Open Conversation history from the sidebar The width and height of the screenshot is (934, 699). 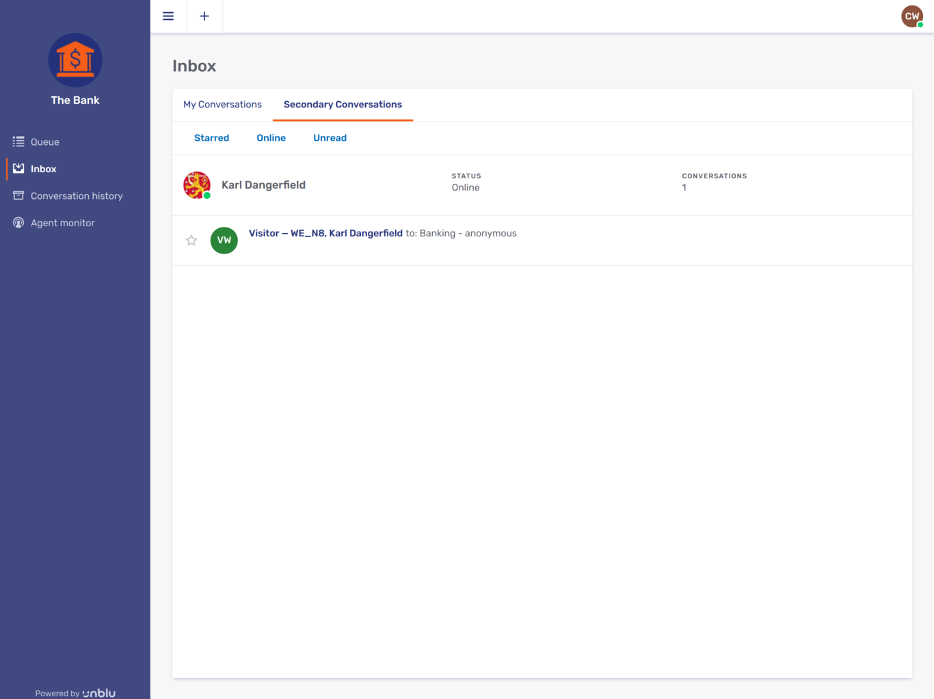(76, 195)
